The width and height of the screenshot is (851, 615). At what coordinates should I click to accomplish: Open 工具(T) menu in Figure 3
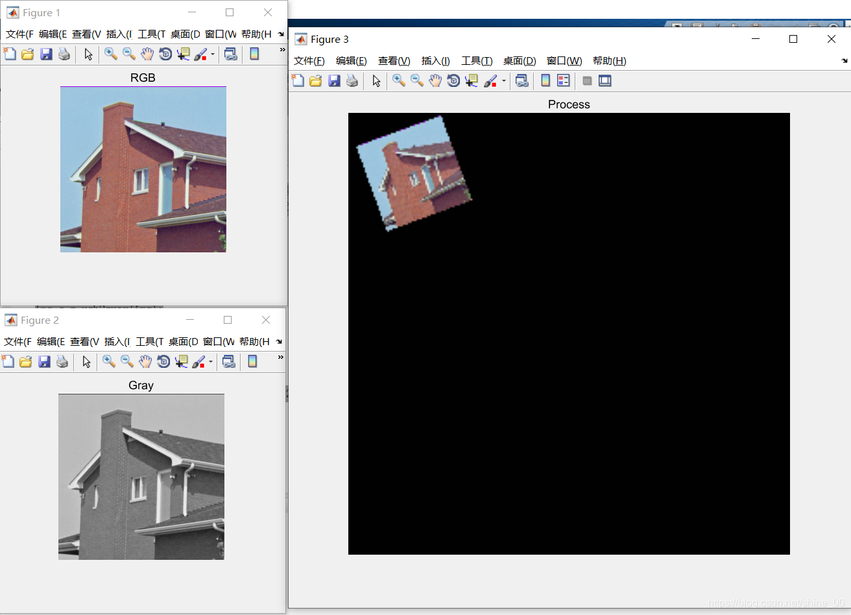(x=477, y=61)
